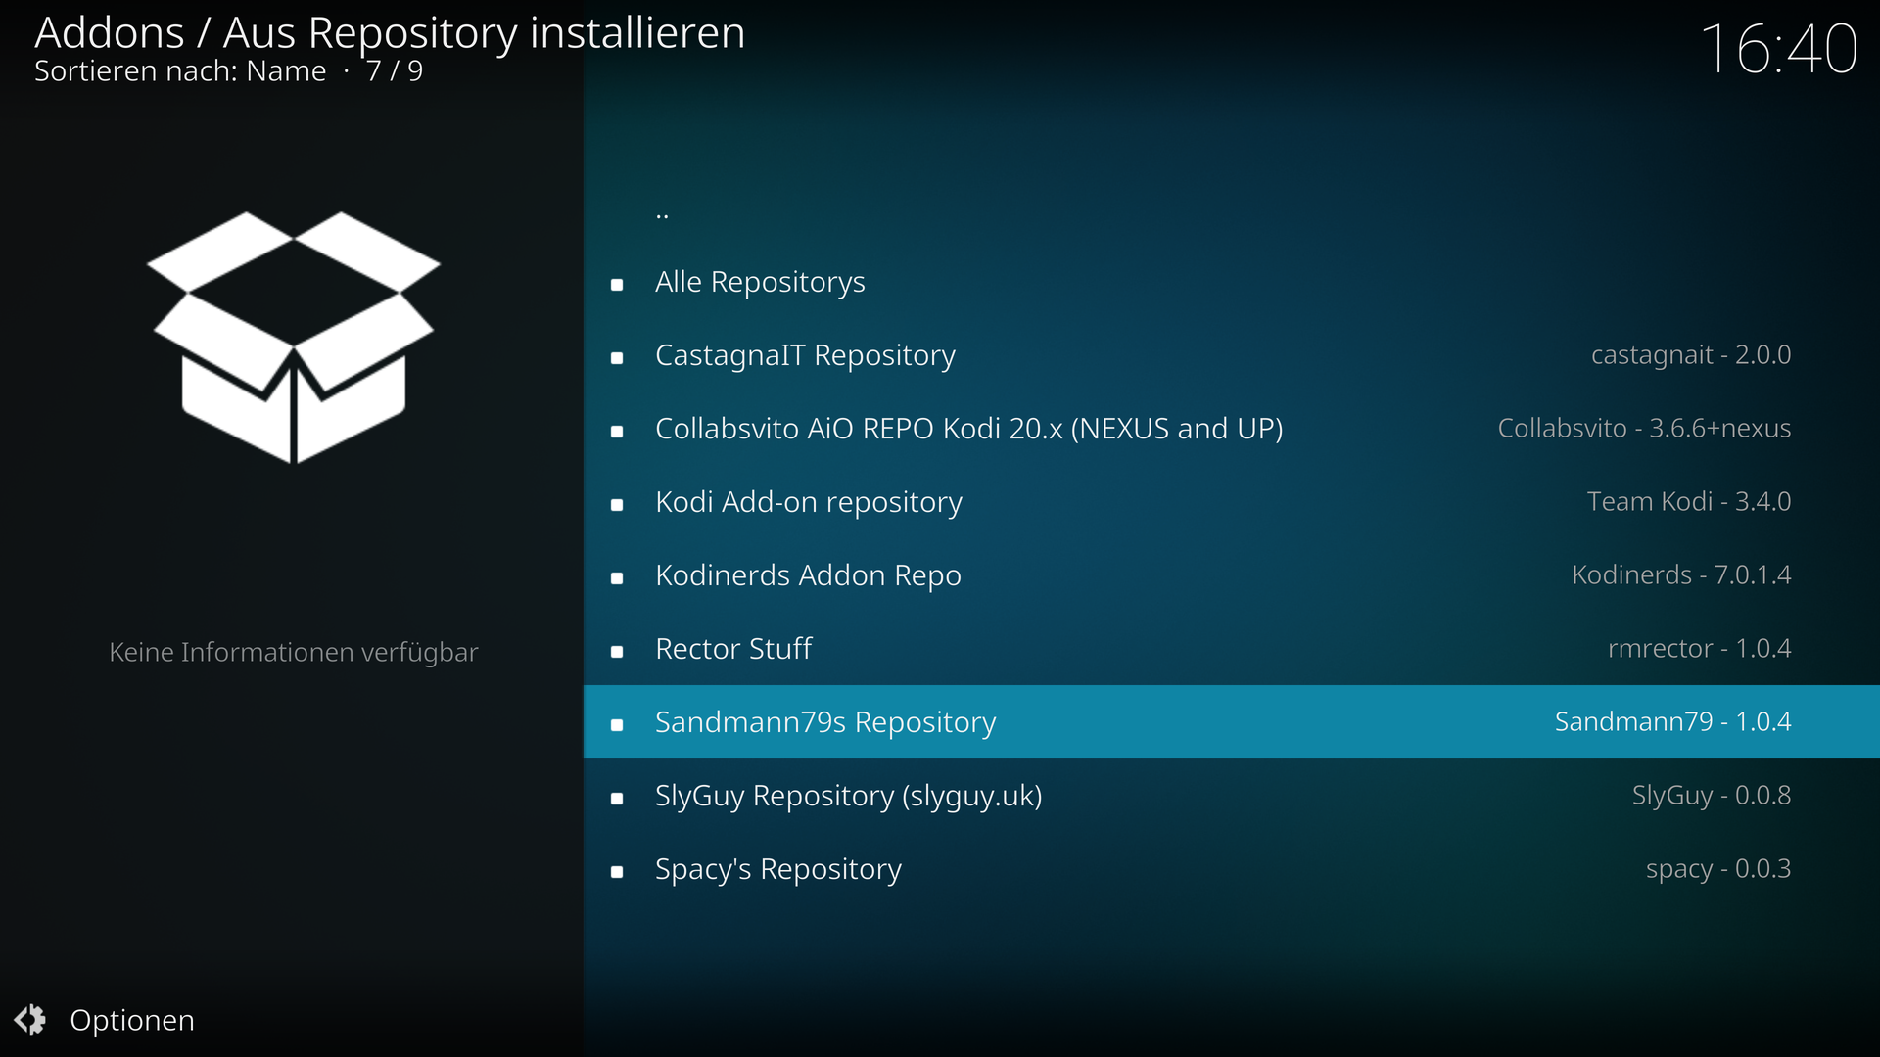Open Kodinerds Addon Repo

tap(1231, 575)
